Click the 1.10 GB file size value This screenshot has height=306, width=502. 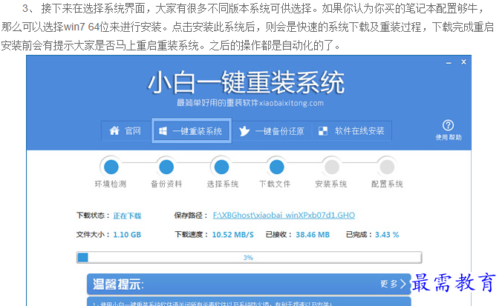coord(127,235)
